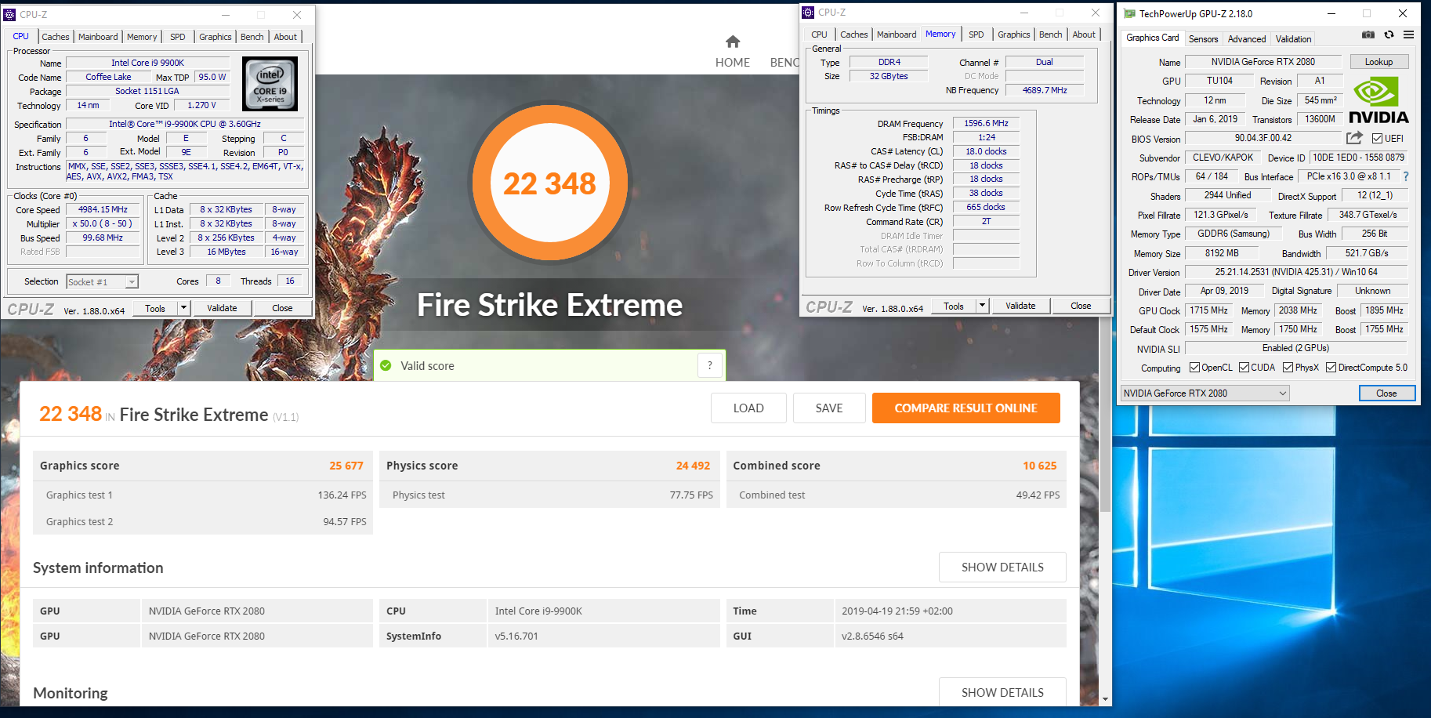The image size is (1431, 718).
Task: Open About tab in CPU-Z Memory window
Action: [1084, 34]
